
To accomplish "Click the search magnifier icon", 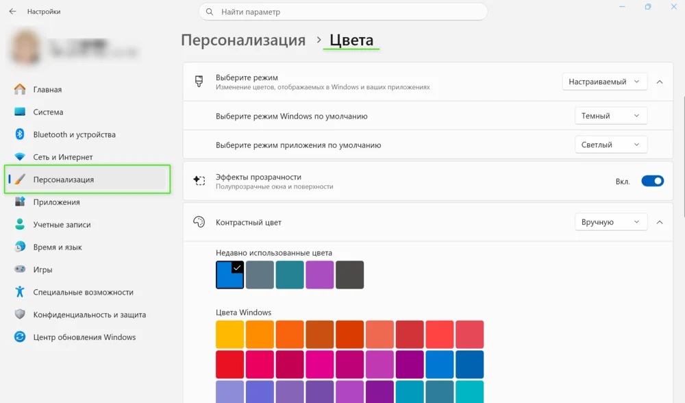I will coord(210,12).
